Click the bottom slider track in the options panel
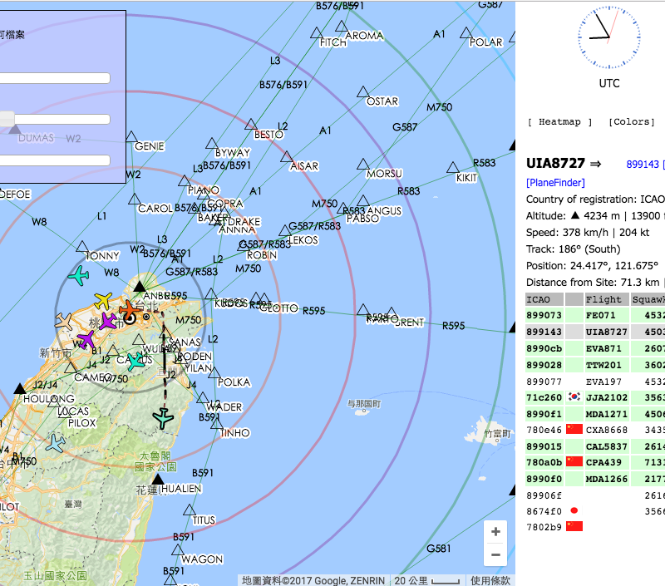 pos(55,160)
